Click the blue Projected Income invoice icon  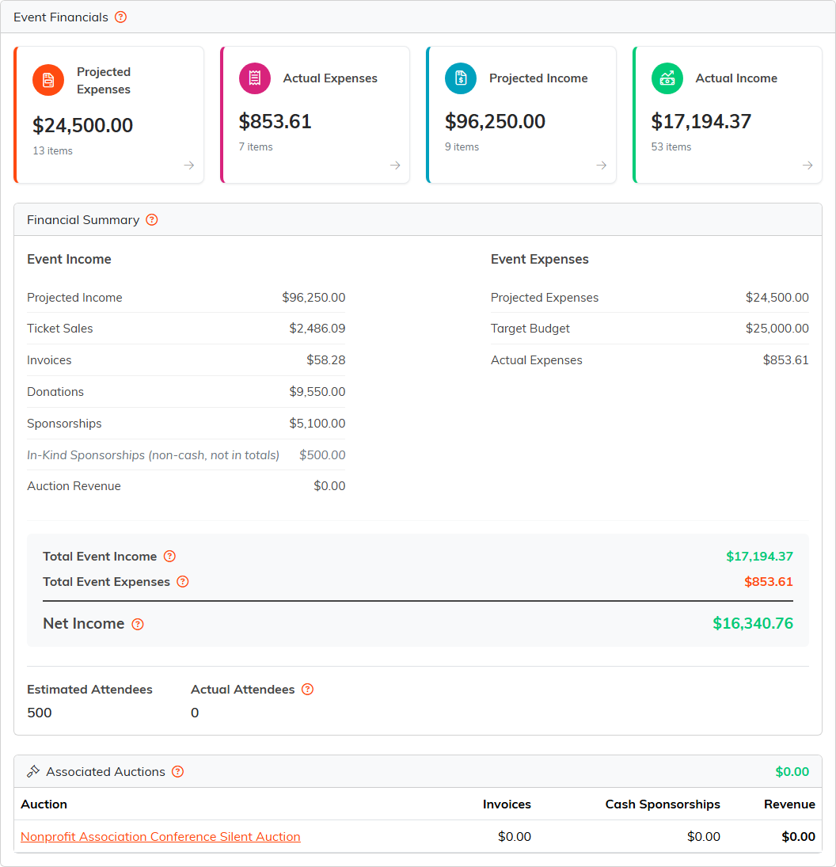(x=461, y=78)
